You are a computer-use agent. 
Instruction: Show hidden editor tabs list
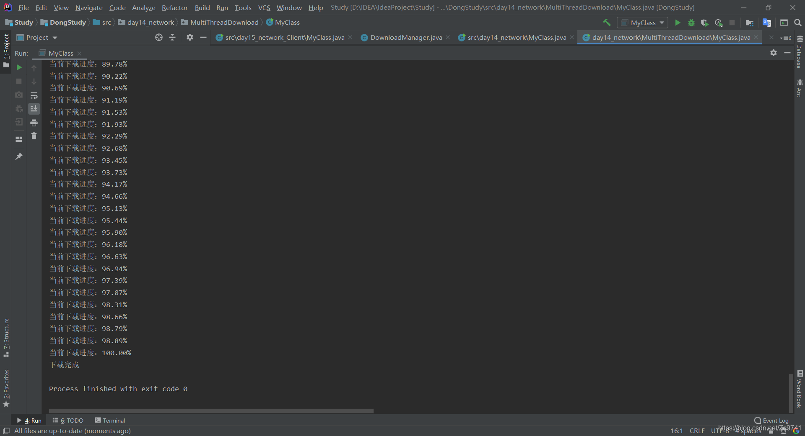pos(786,38)
